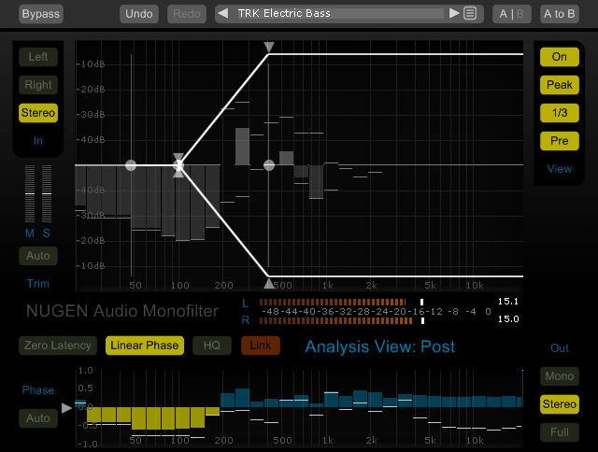Click the bottom triangle handle at 500 Hz
The width and height of the screenshot is (598, 452).
(269, 283)
